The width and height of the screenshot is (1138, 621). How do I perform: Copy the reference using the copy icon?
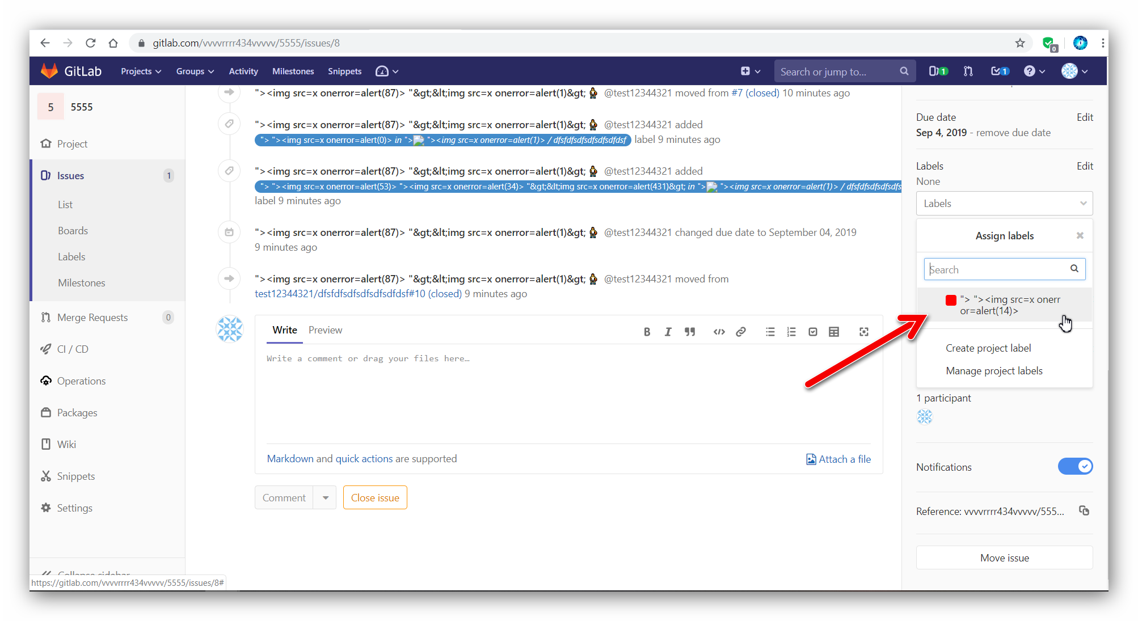1084,510
